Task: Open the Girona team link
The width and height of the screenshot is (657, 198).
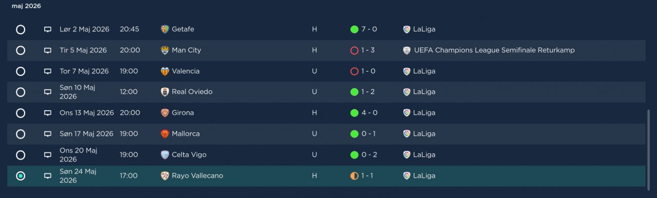Action: pos(183,113)
